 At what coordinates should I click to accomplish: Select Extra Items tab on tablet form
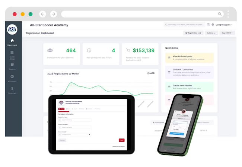tap(89, 109)
